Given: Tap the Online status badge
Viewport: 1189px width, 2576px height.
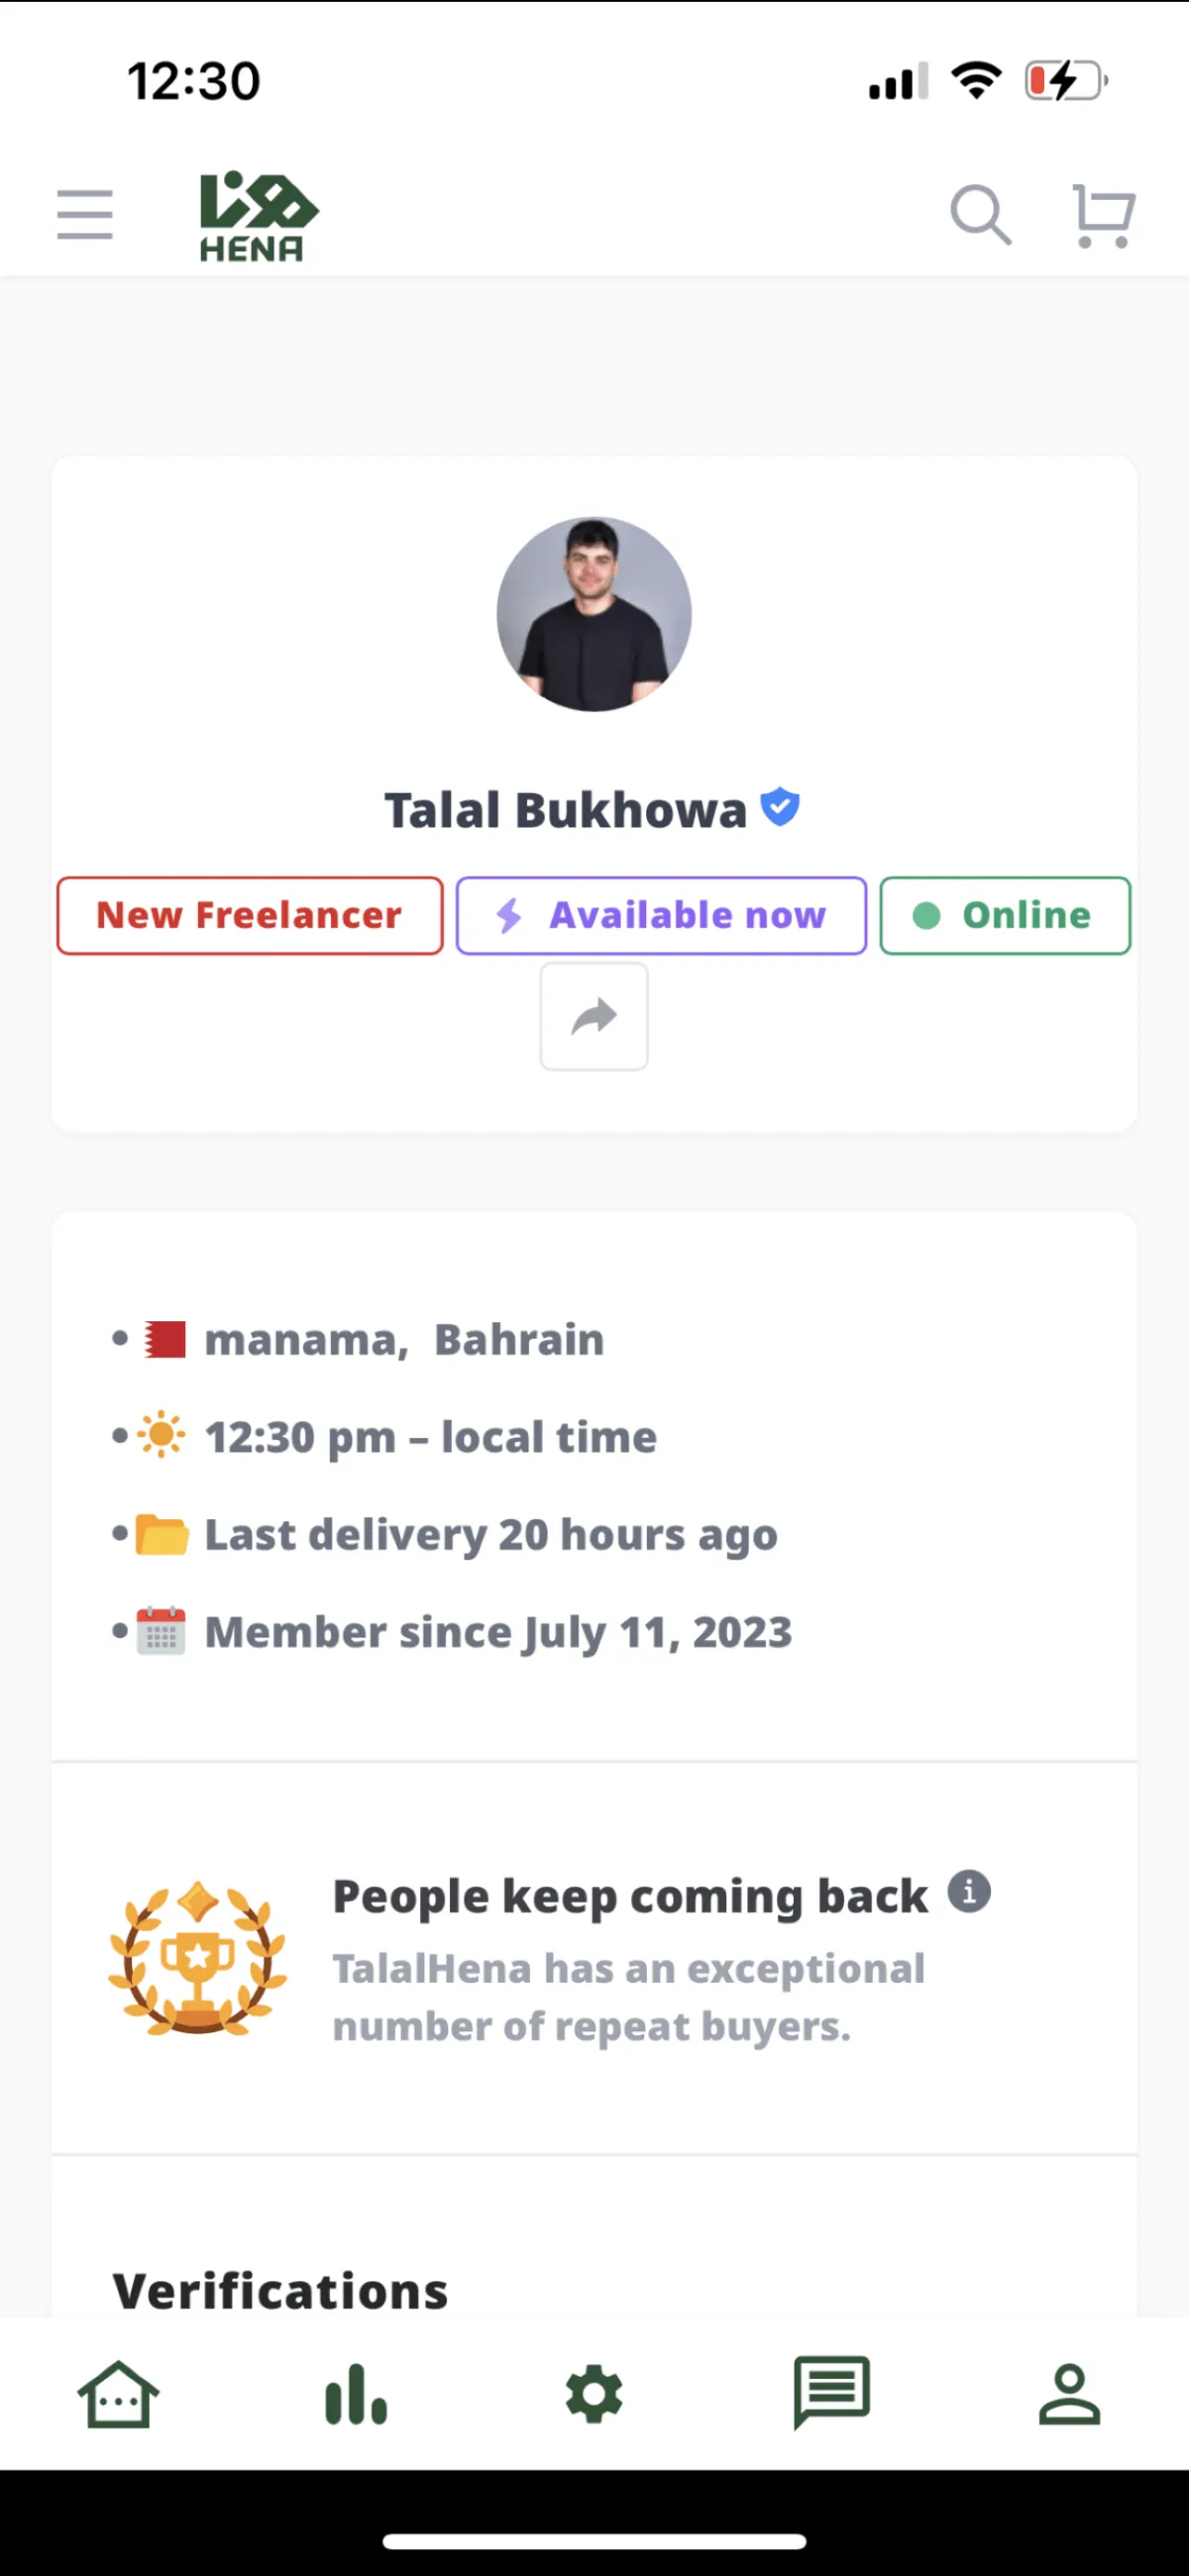Looking at the screenshot, I should 1005,916.
